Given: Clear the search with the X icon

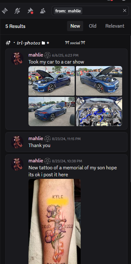Looking at the screenshot, I should [x=124, y=10].
